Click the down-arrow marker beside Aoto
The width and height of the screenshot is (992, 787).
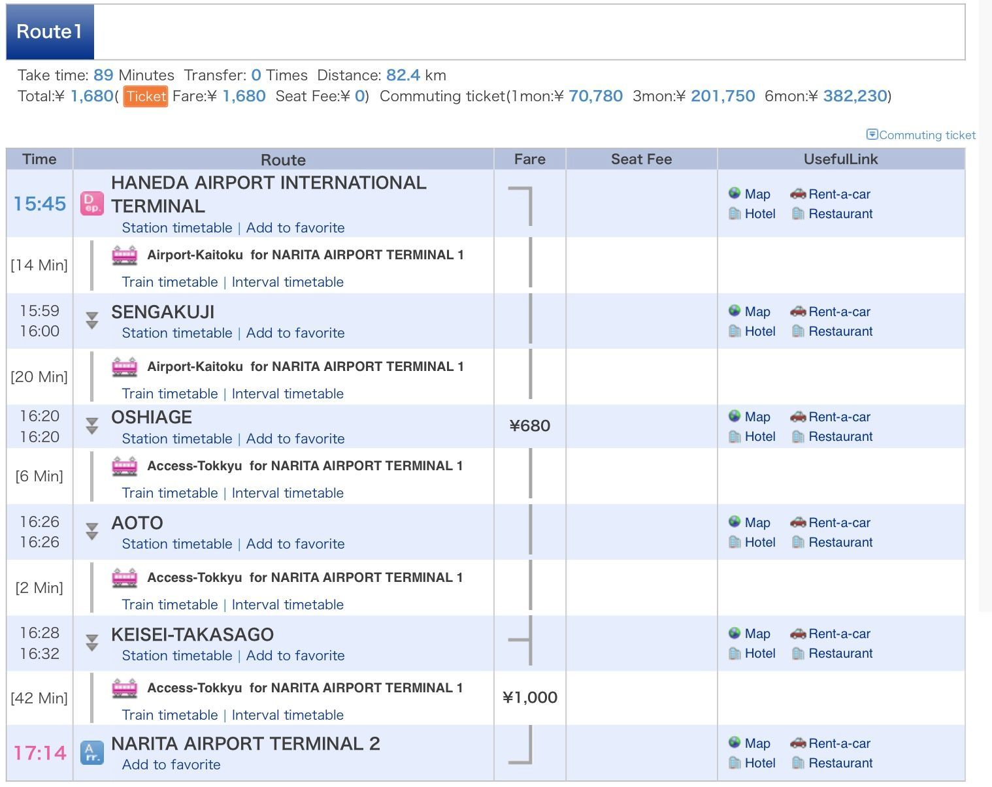point(92,532)
